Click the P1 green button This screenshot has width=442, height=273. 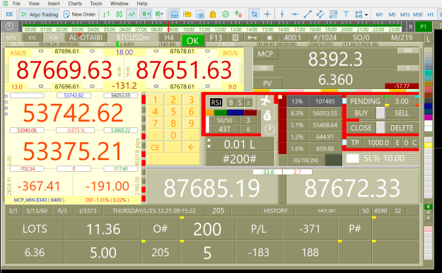[423, 26]
